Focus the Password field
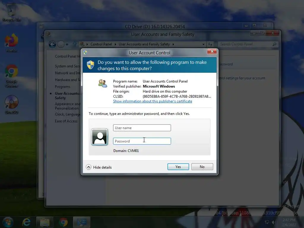The height and width of the screenshot is (228, 304). point(142,141)
